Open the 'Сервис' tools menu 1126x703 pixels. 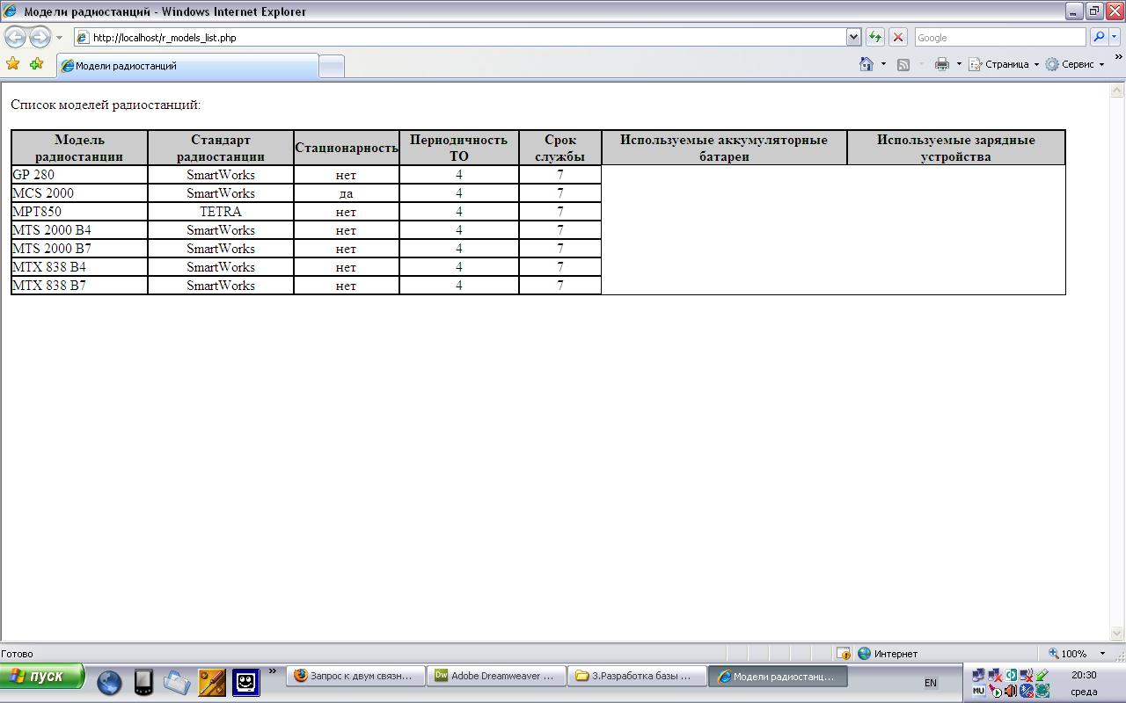pyautogui.click(x=1075, y=64)
